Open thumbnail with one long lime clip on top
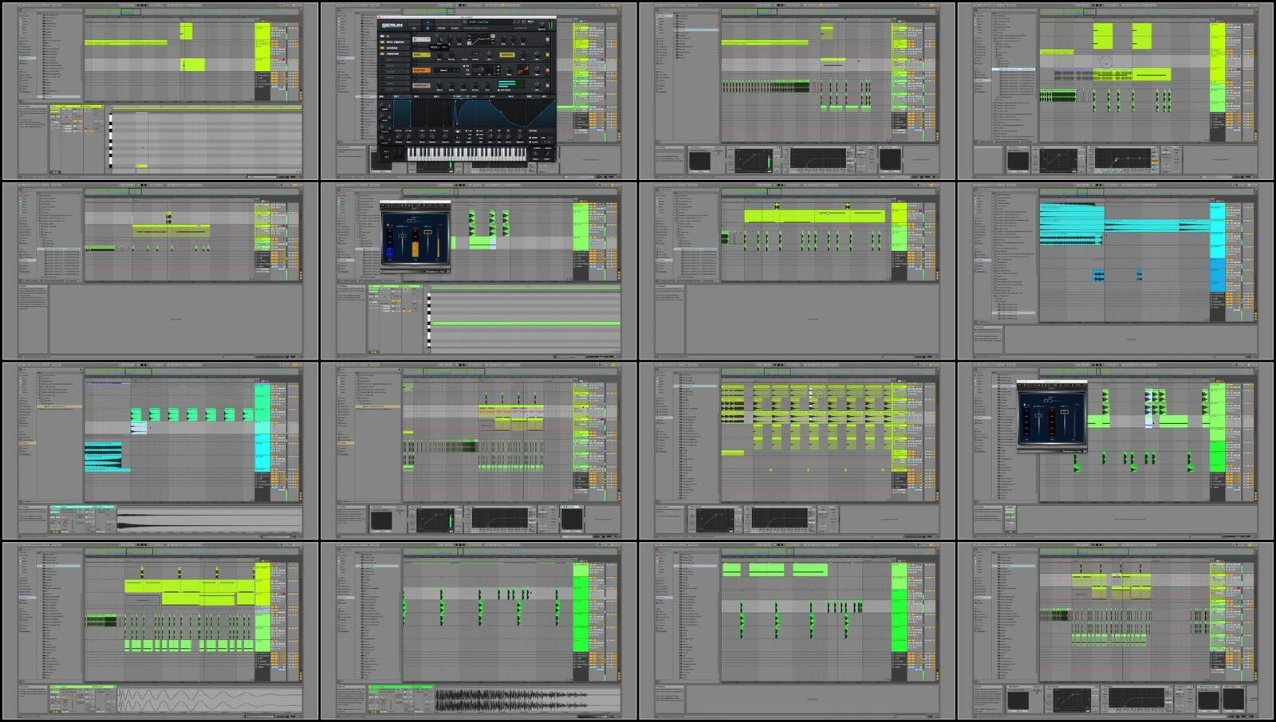 (797, 271)
